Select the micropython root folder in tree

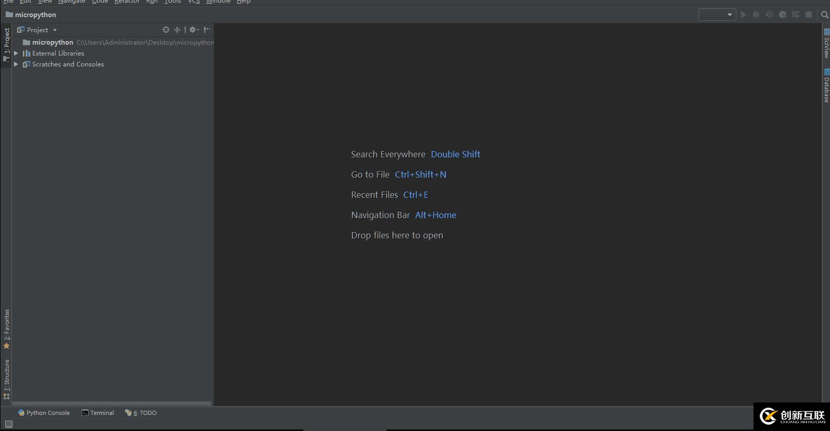pos(112,42)
